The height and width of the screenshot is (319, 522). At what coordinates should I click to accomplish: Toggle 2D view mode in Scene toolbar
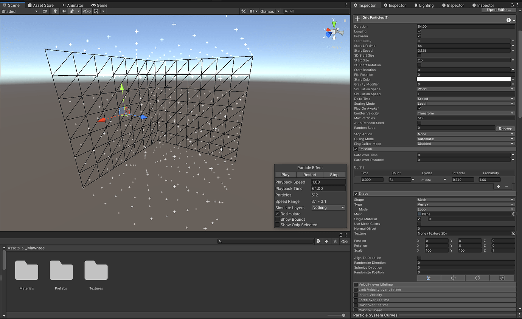click(x=45, y=11)
